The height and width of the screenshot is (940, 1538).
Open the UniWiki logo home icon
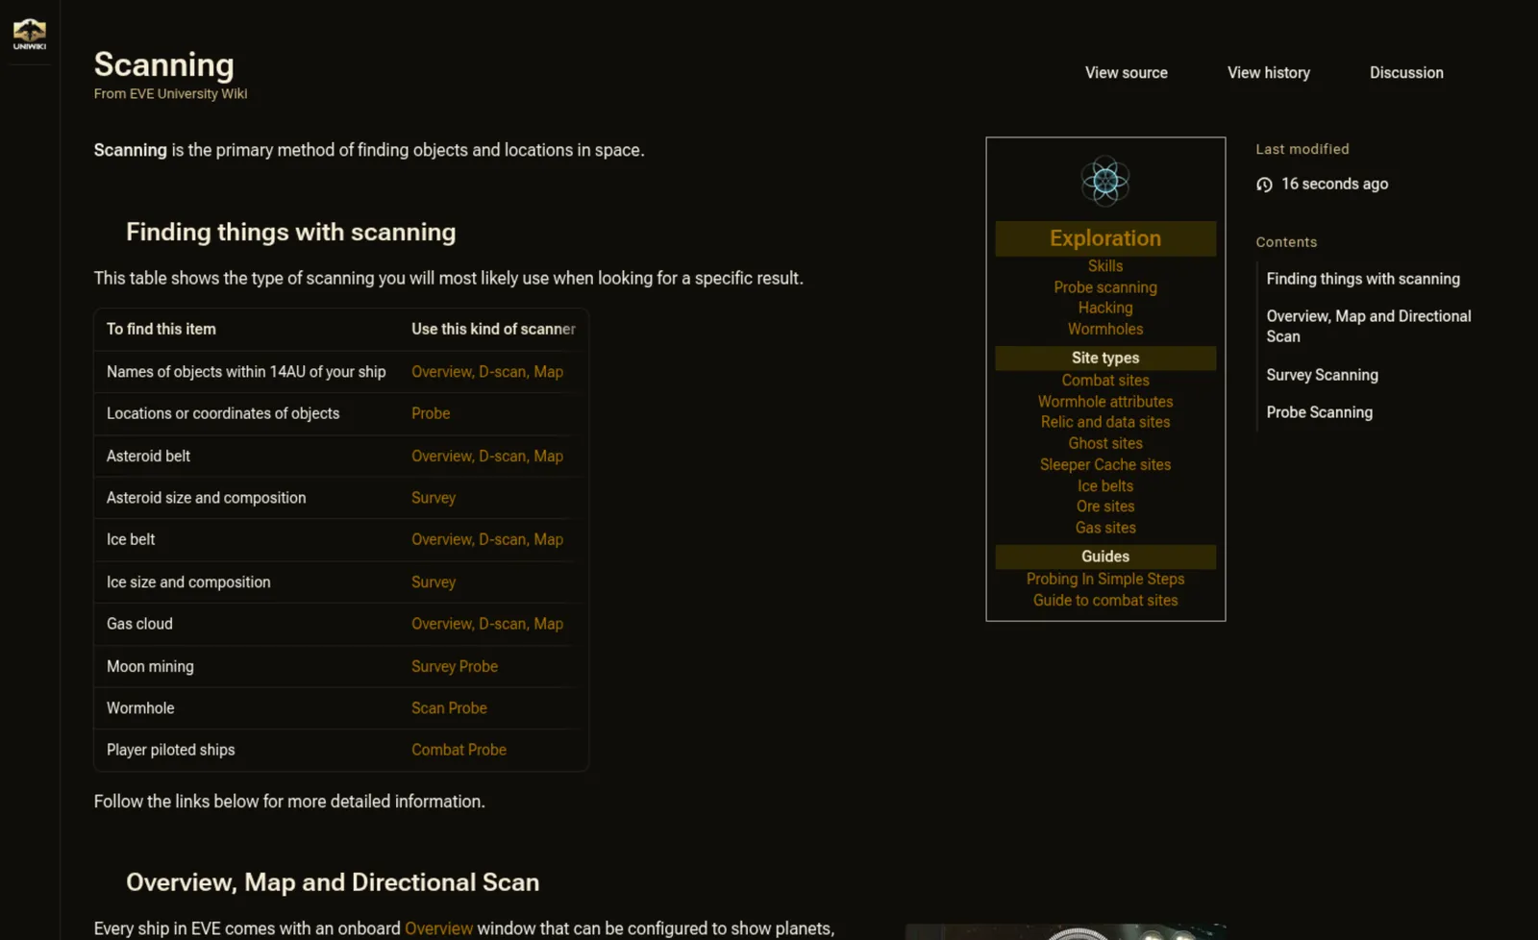pyautogui.click(x=29, y=34)
